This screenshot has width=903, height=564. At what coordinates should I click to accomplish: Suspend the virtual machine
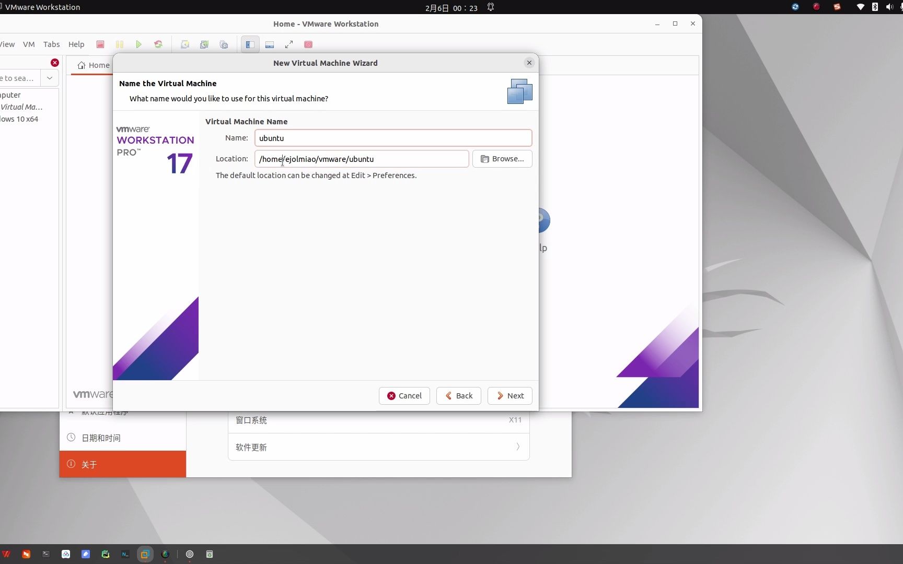coord(120,44)
